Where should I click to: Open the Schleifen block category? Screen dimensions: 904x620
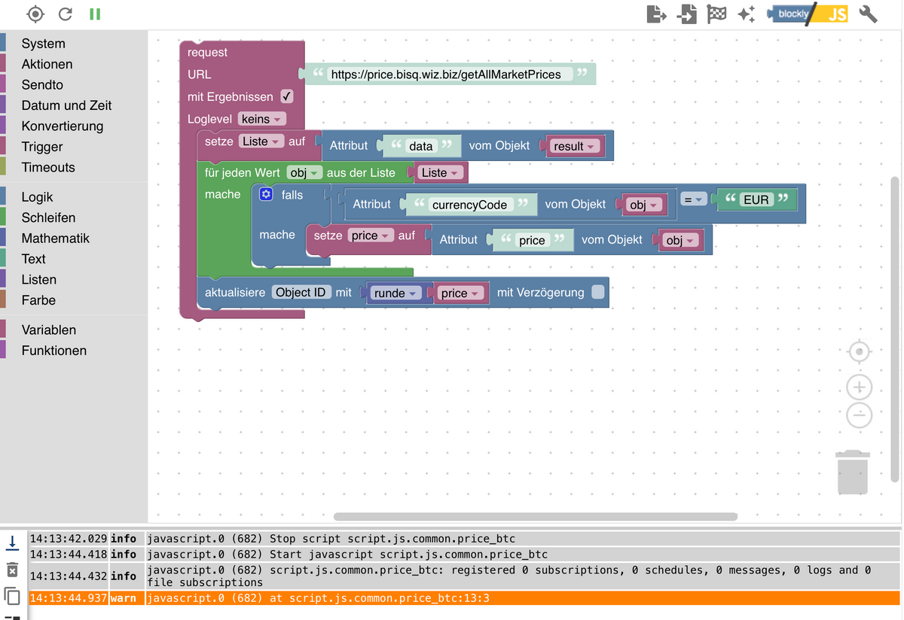pos(48,217)
